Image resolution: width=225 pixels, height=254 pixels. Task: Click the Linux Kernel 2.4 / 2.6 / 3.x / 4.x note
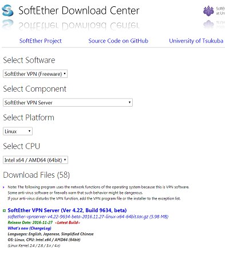[x=34, y=245]
